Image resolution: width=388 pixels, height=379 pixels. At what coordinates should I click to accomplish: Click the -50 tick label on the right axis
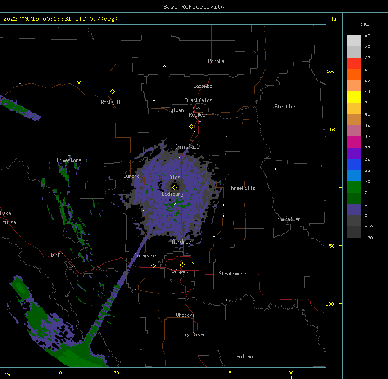(330, 246)
